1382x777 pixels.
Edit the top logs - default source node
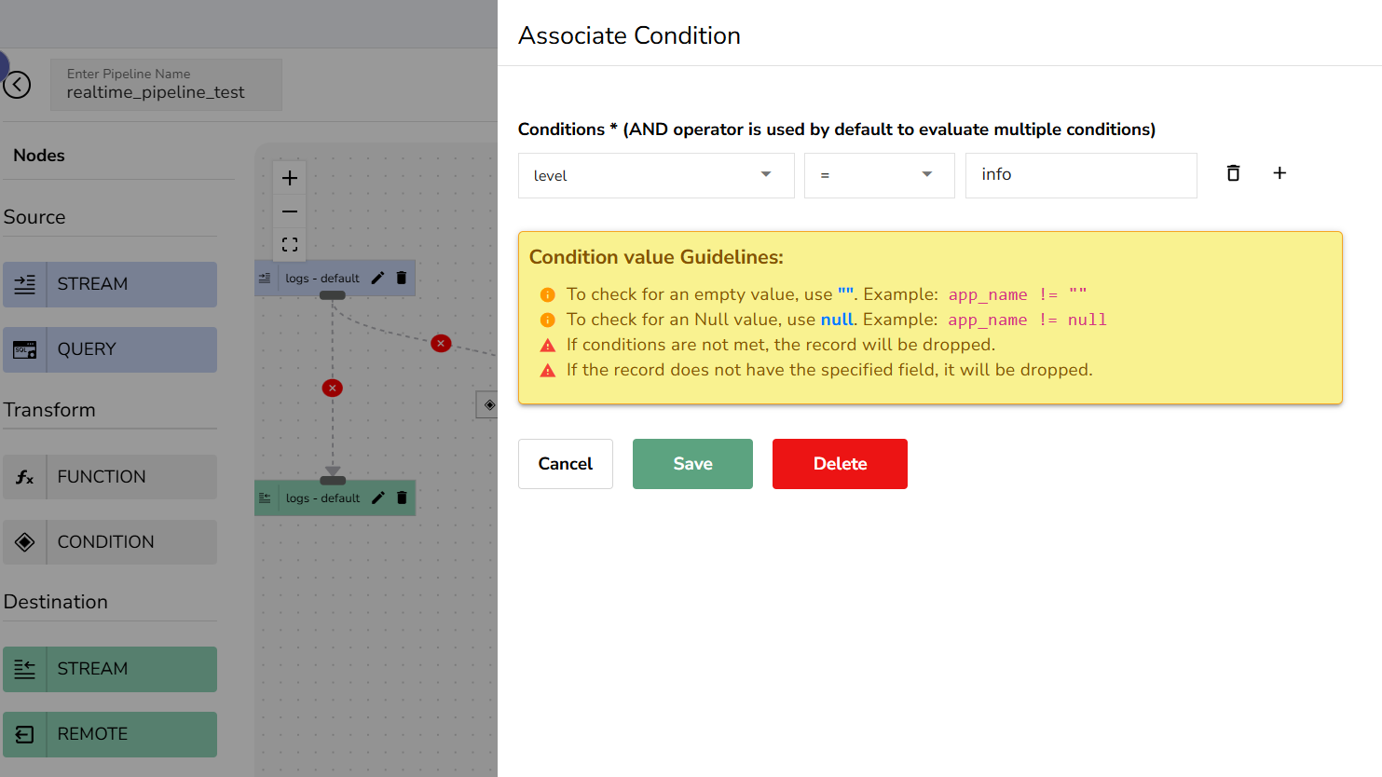tap(377, 278)
